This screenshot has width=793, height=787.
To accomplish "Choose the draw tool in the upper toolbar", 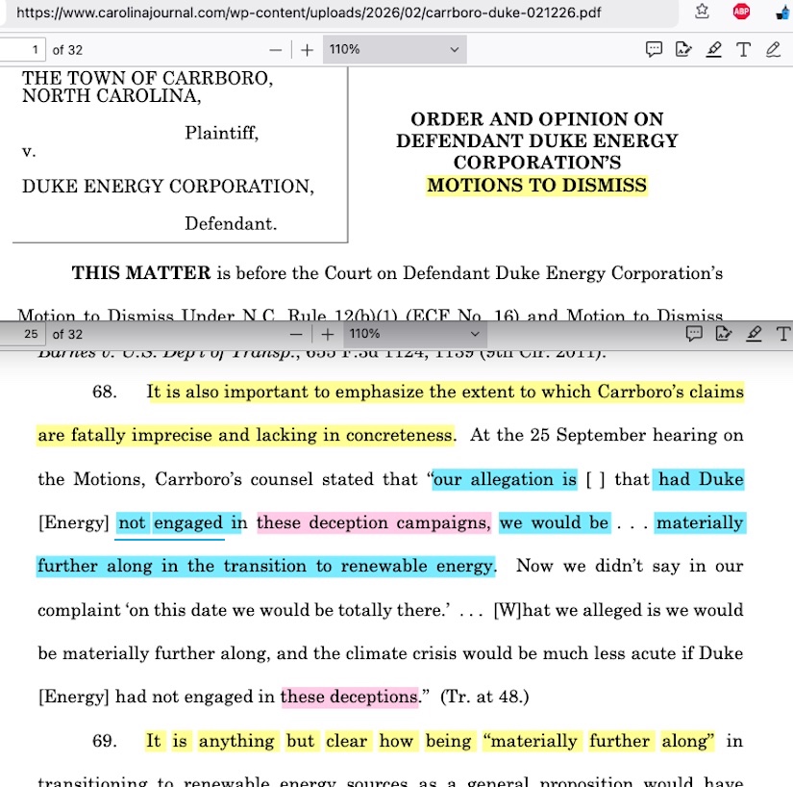I will pos(773,50).
